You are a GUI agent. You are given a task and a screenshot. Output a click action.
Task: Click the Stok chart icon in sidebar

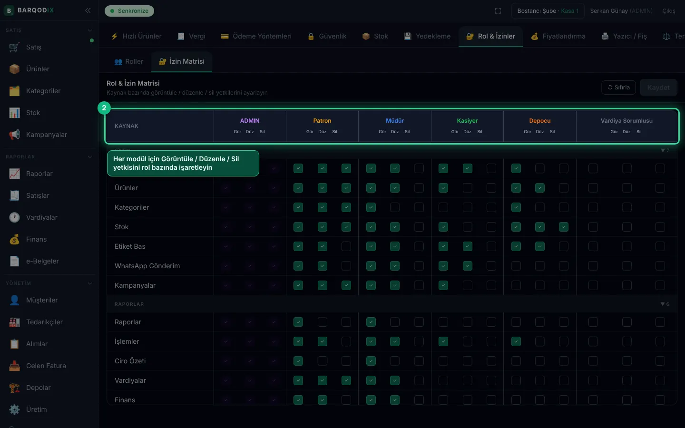15,113
